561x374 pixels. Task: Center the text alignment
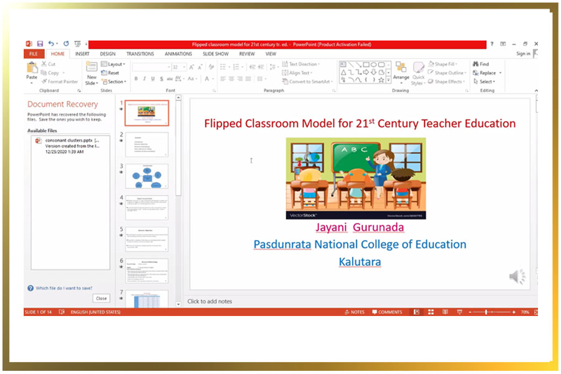(x=231, y=79)
